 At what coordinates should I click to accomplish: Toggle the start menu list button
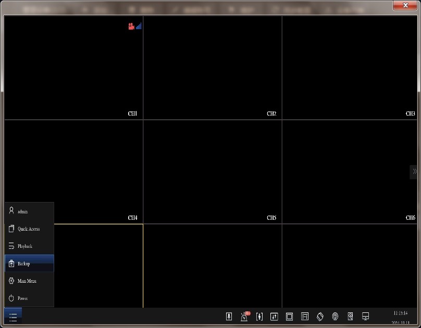pos(13,317)
